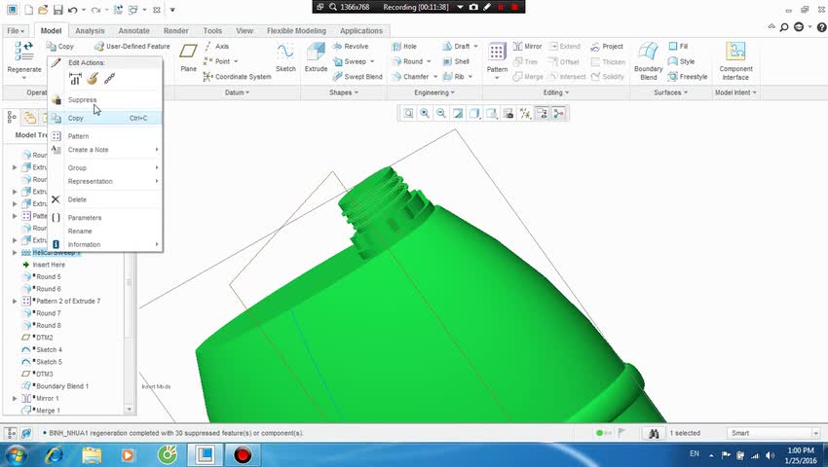Open the Round dropdown arrow

pyautogui.click(x=429, y=61)
